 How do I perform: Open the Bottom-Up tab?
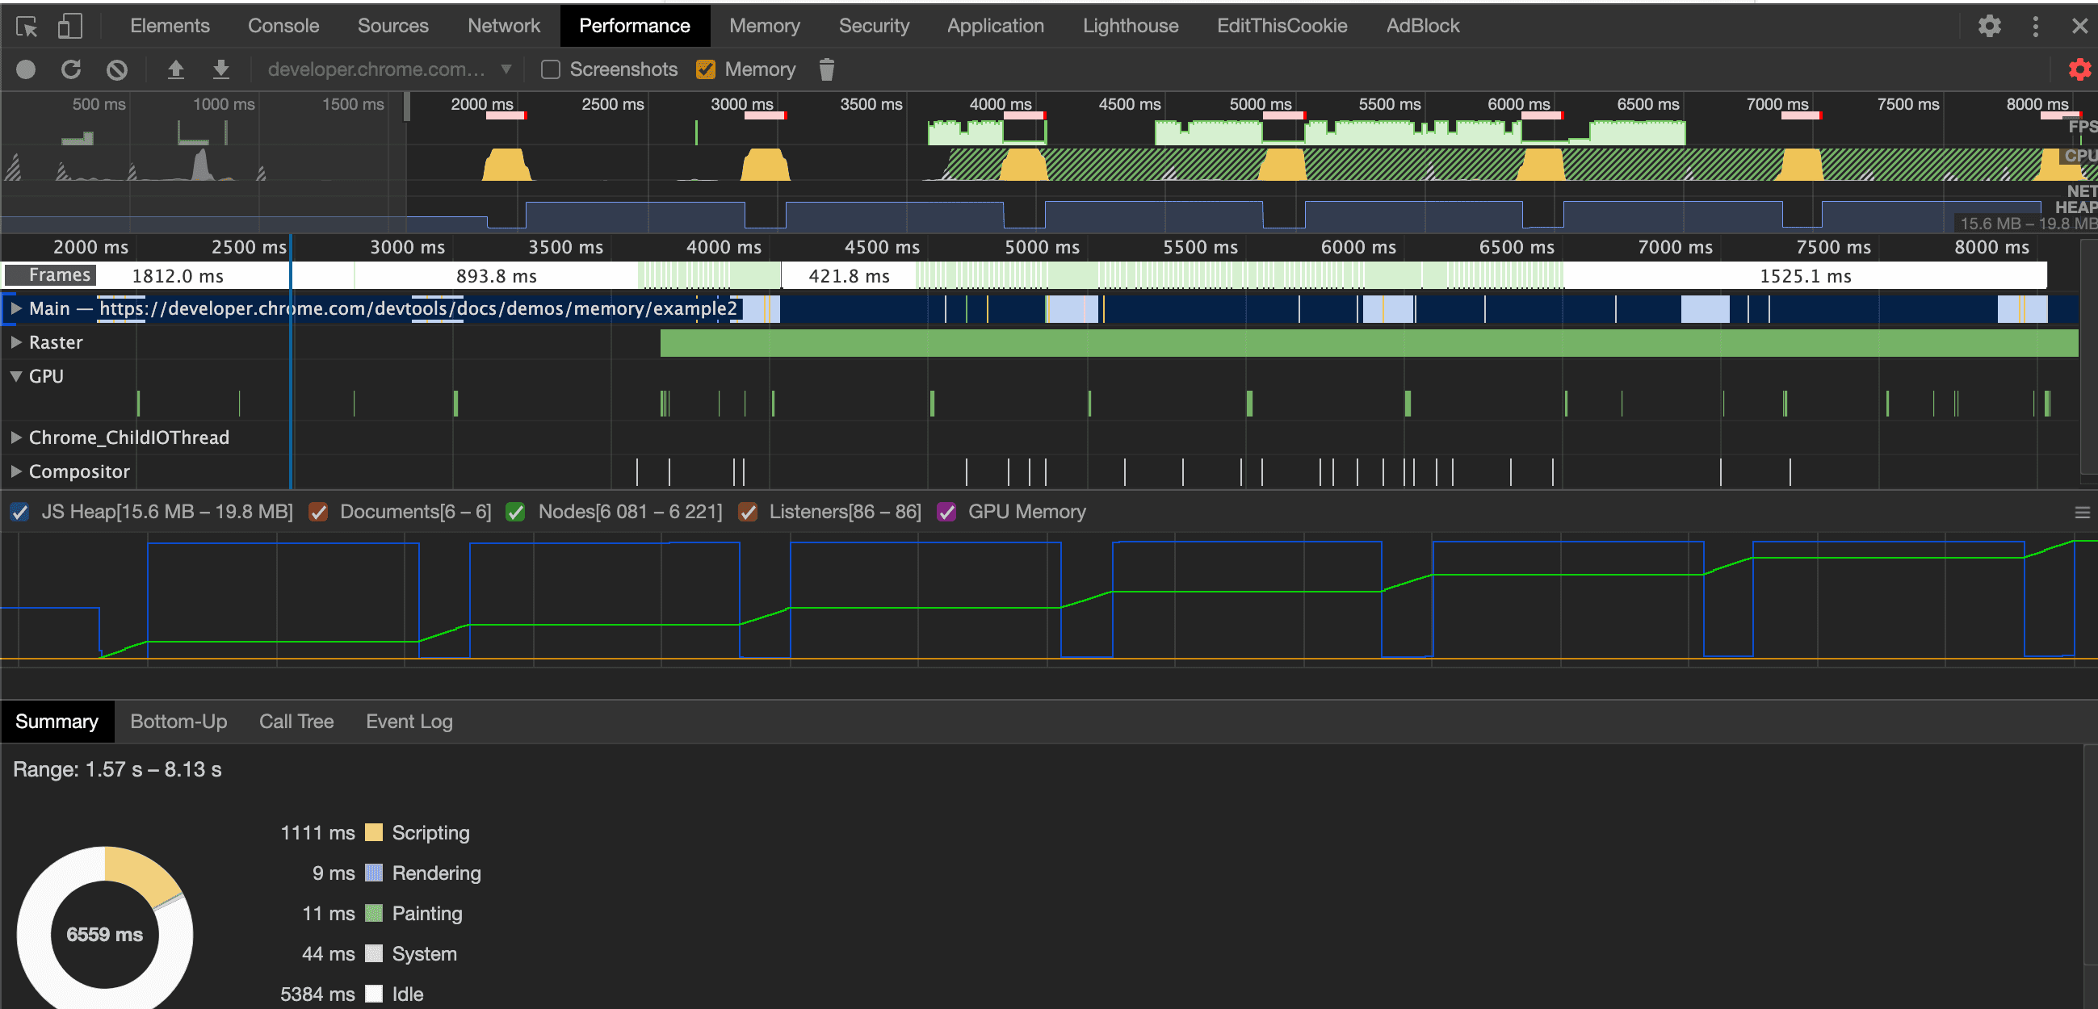coord(178,722)
